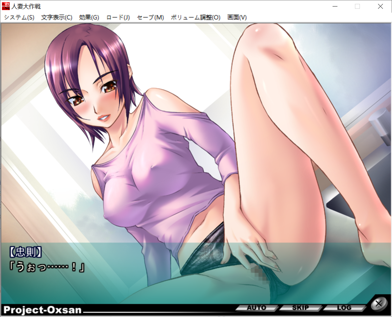Minimize the 人妻大作戦 game window
The height and width of the screenshot is (317, 392).
335,6
